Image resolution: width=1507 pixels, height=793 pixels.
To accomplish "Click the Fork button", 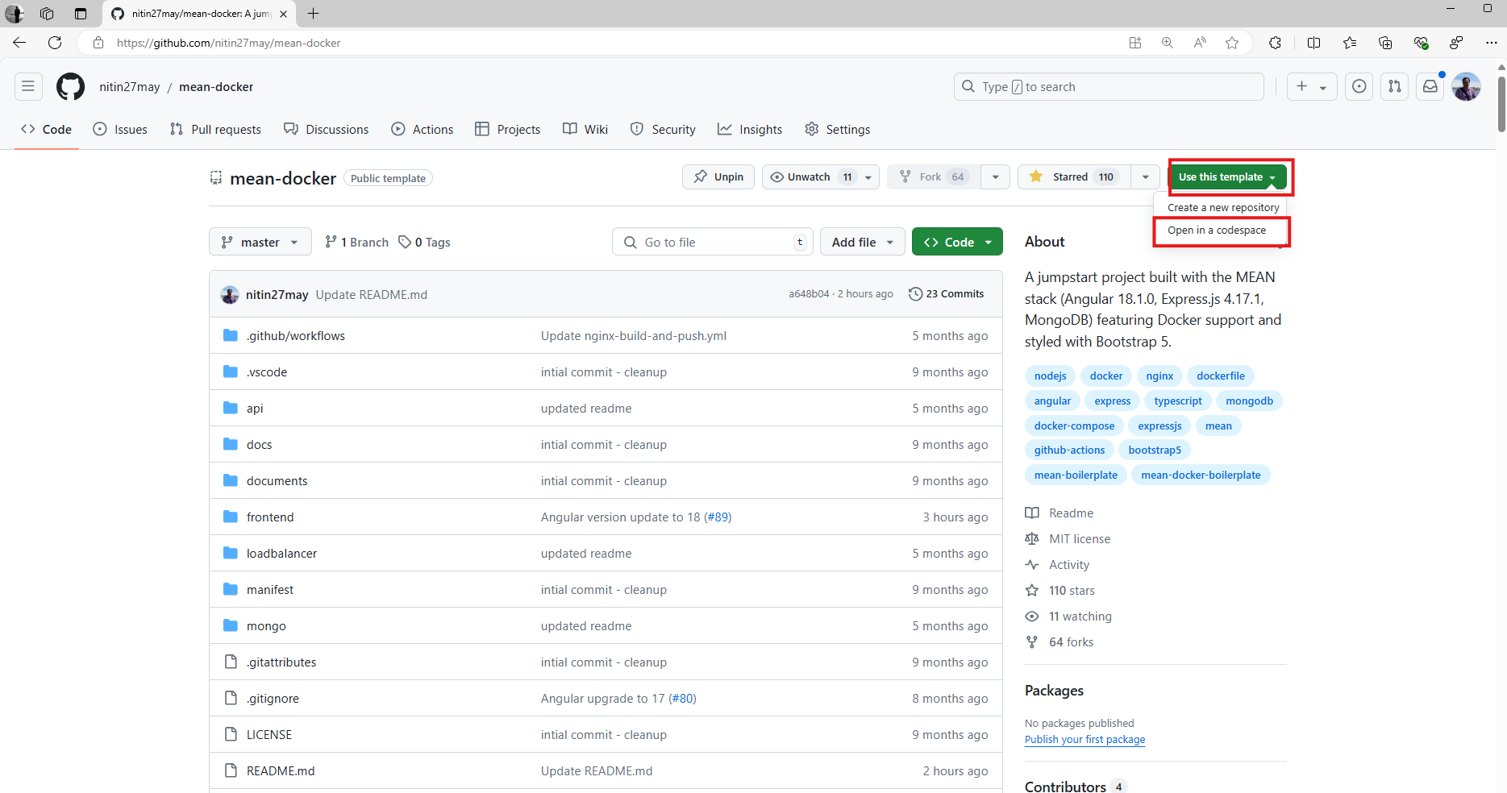I will [934, 176].
